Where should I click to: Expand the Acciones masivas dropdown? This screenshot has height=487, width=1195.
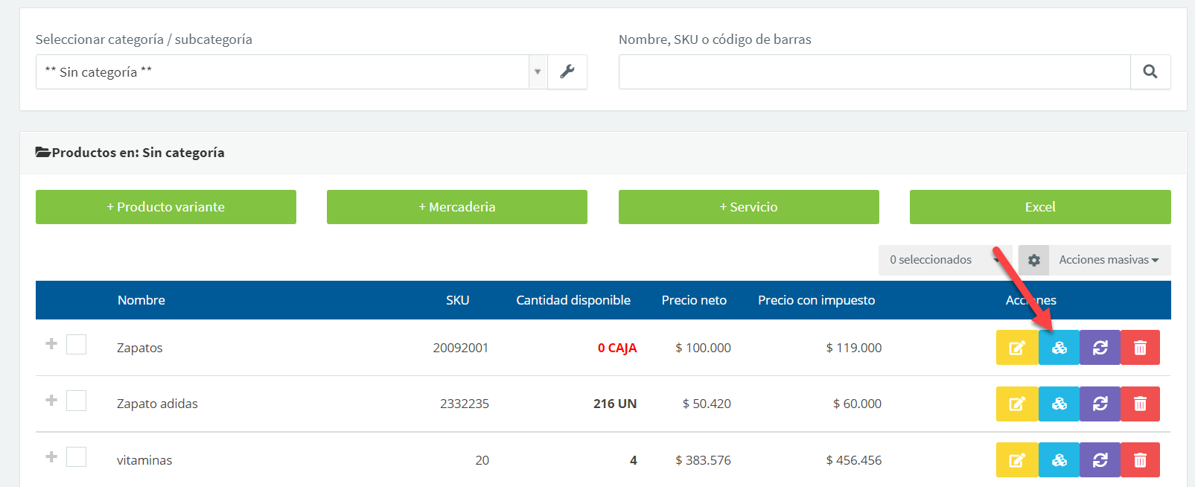[x=1109, y=260]
